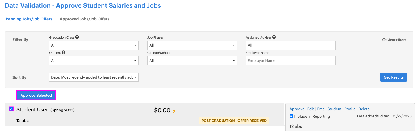Click the Email Student link
This screenshot has height=131, width=418.
point(329,109)
